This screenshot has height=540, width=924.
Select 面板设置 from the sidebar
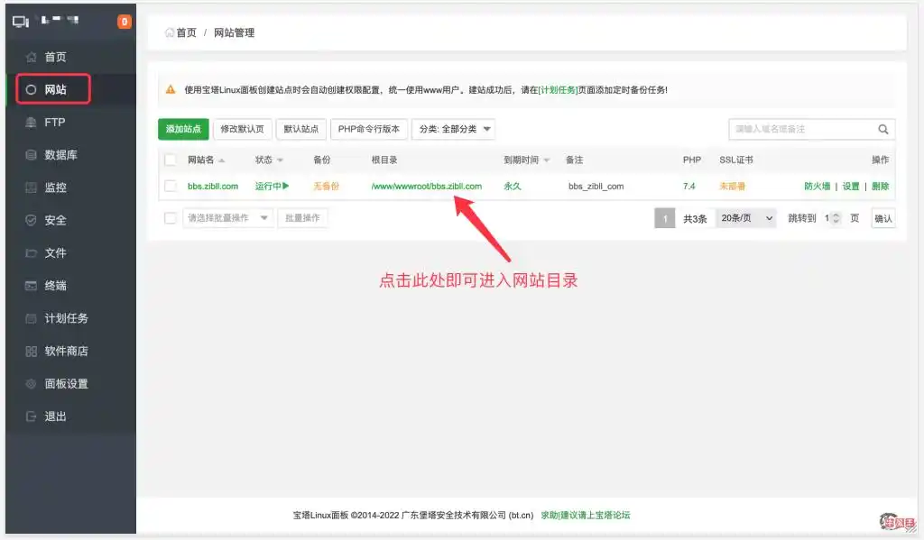click(66, 384)
